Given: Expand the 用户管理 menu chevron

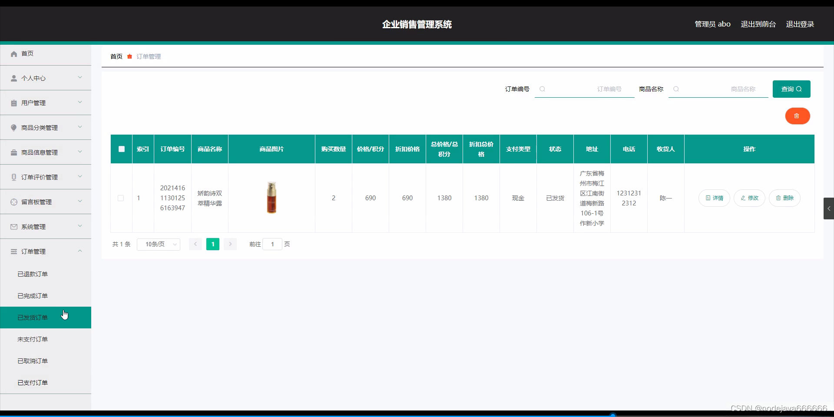Looking at the screenshot, I should (x=80, y=103).
